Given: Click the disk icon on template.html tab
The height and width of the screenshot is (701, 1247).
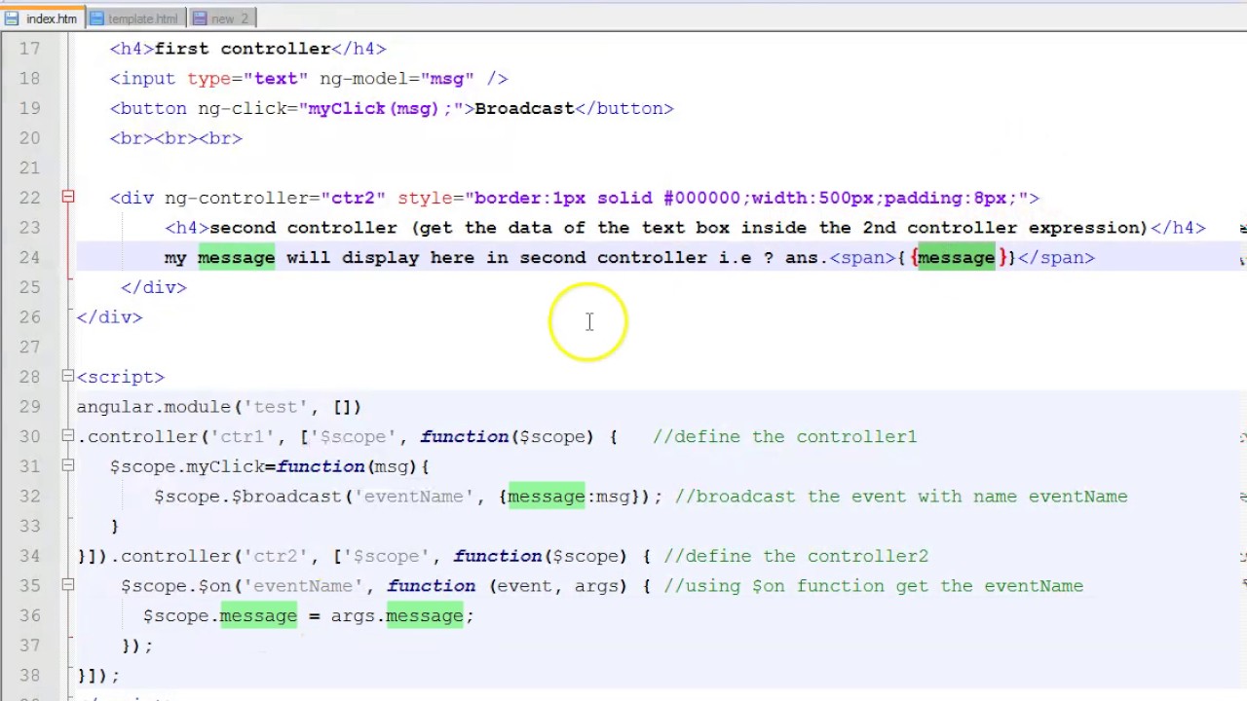Looking at the screenshot, I should click(97, 18).
